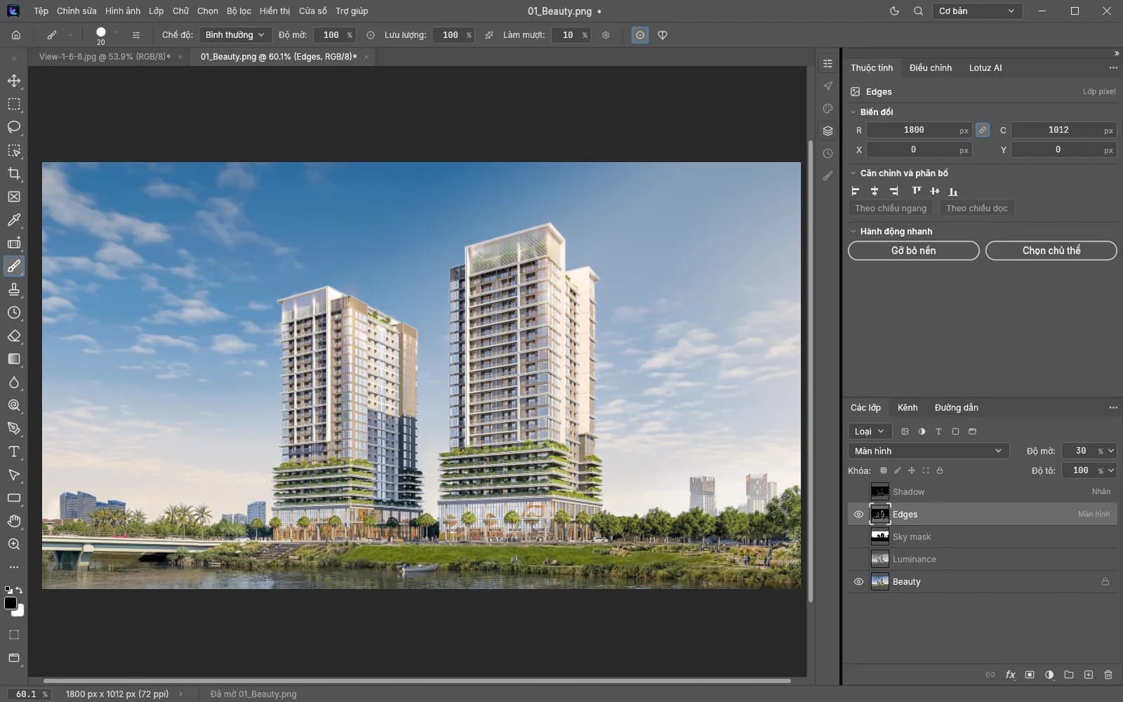The image size is (1123, 702).
Task: Click the Chọn chủ thể button
Action: [1051, 251]
